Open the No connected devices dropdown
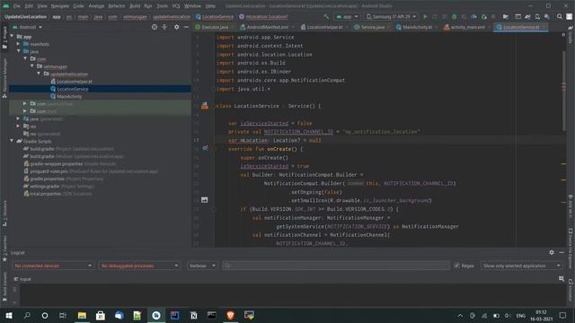Screen dimensions: 575x323 pyautogui.click(x=53, y=266)
